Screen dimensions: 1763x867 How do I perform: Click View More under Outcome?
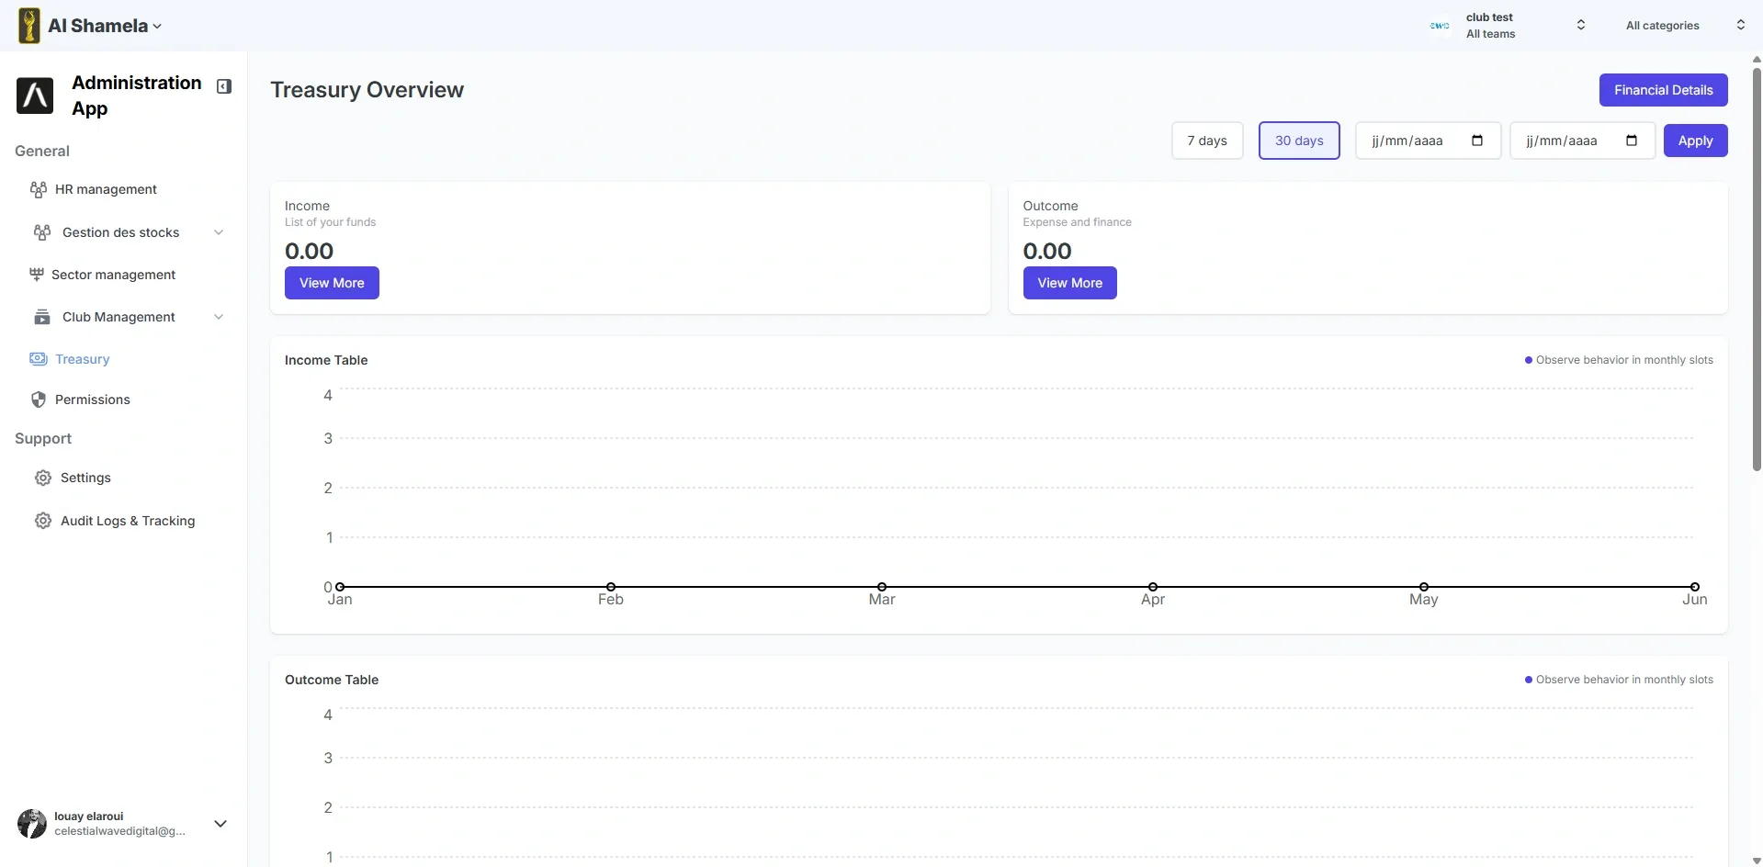click(1070, 283)
